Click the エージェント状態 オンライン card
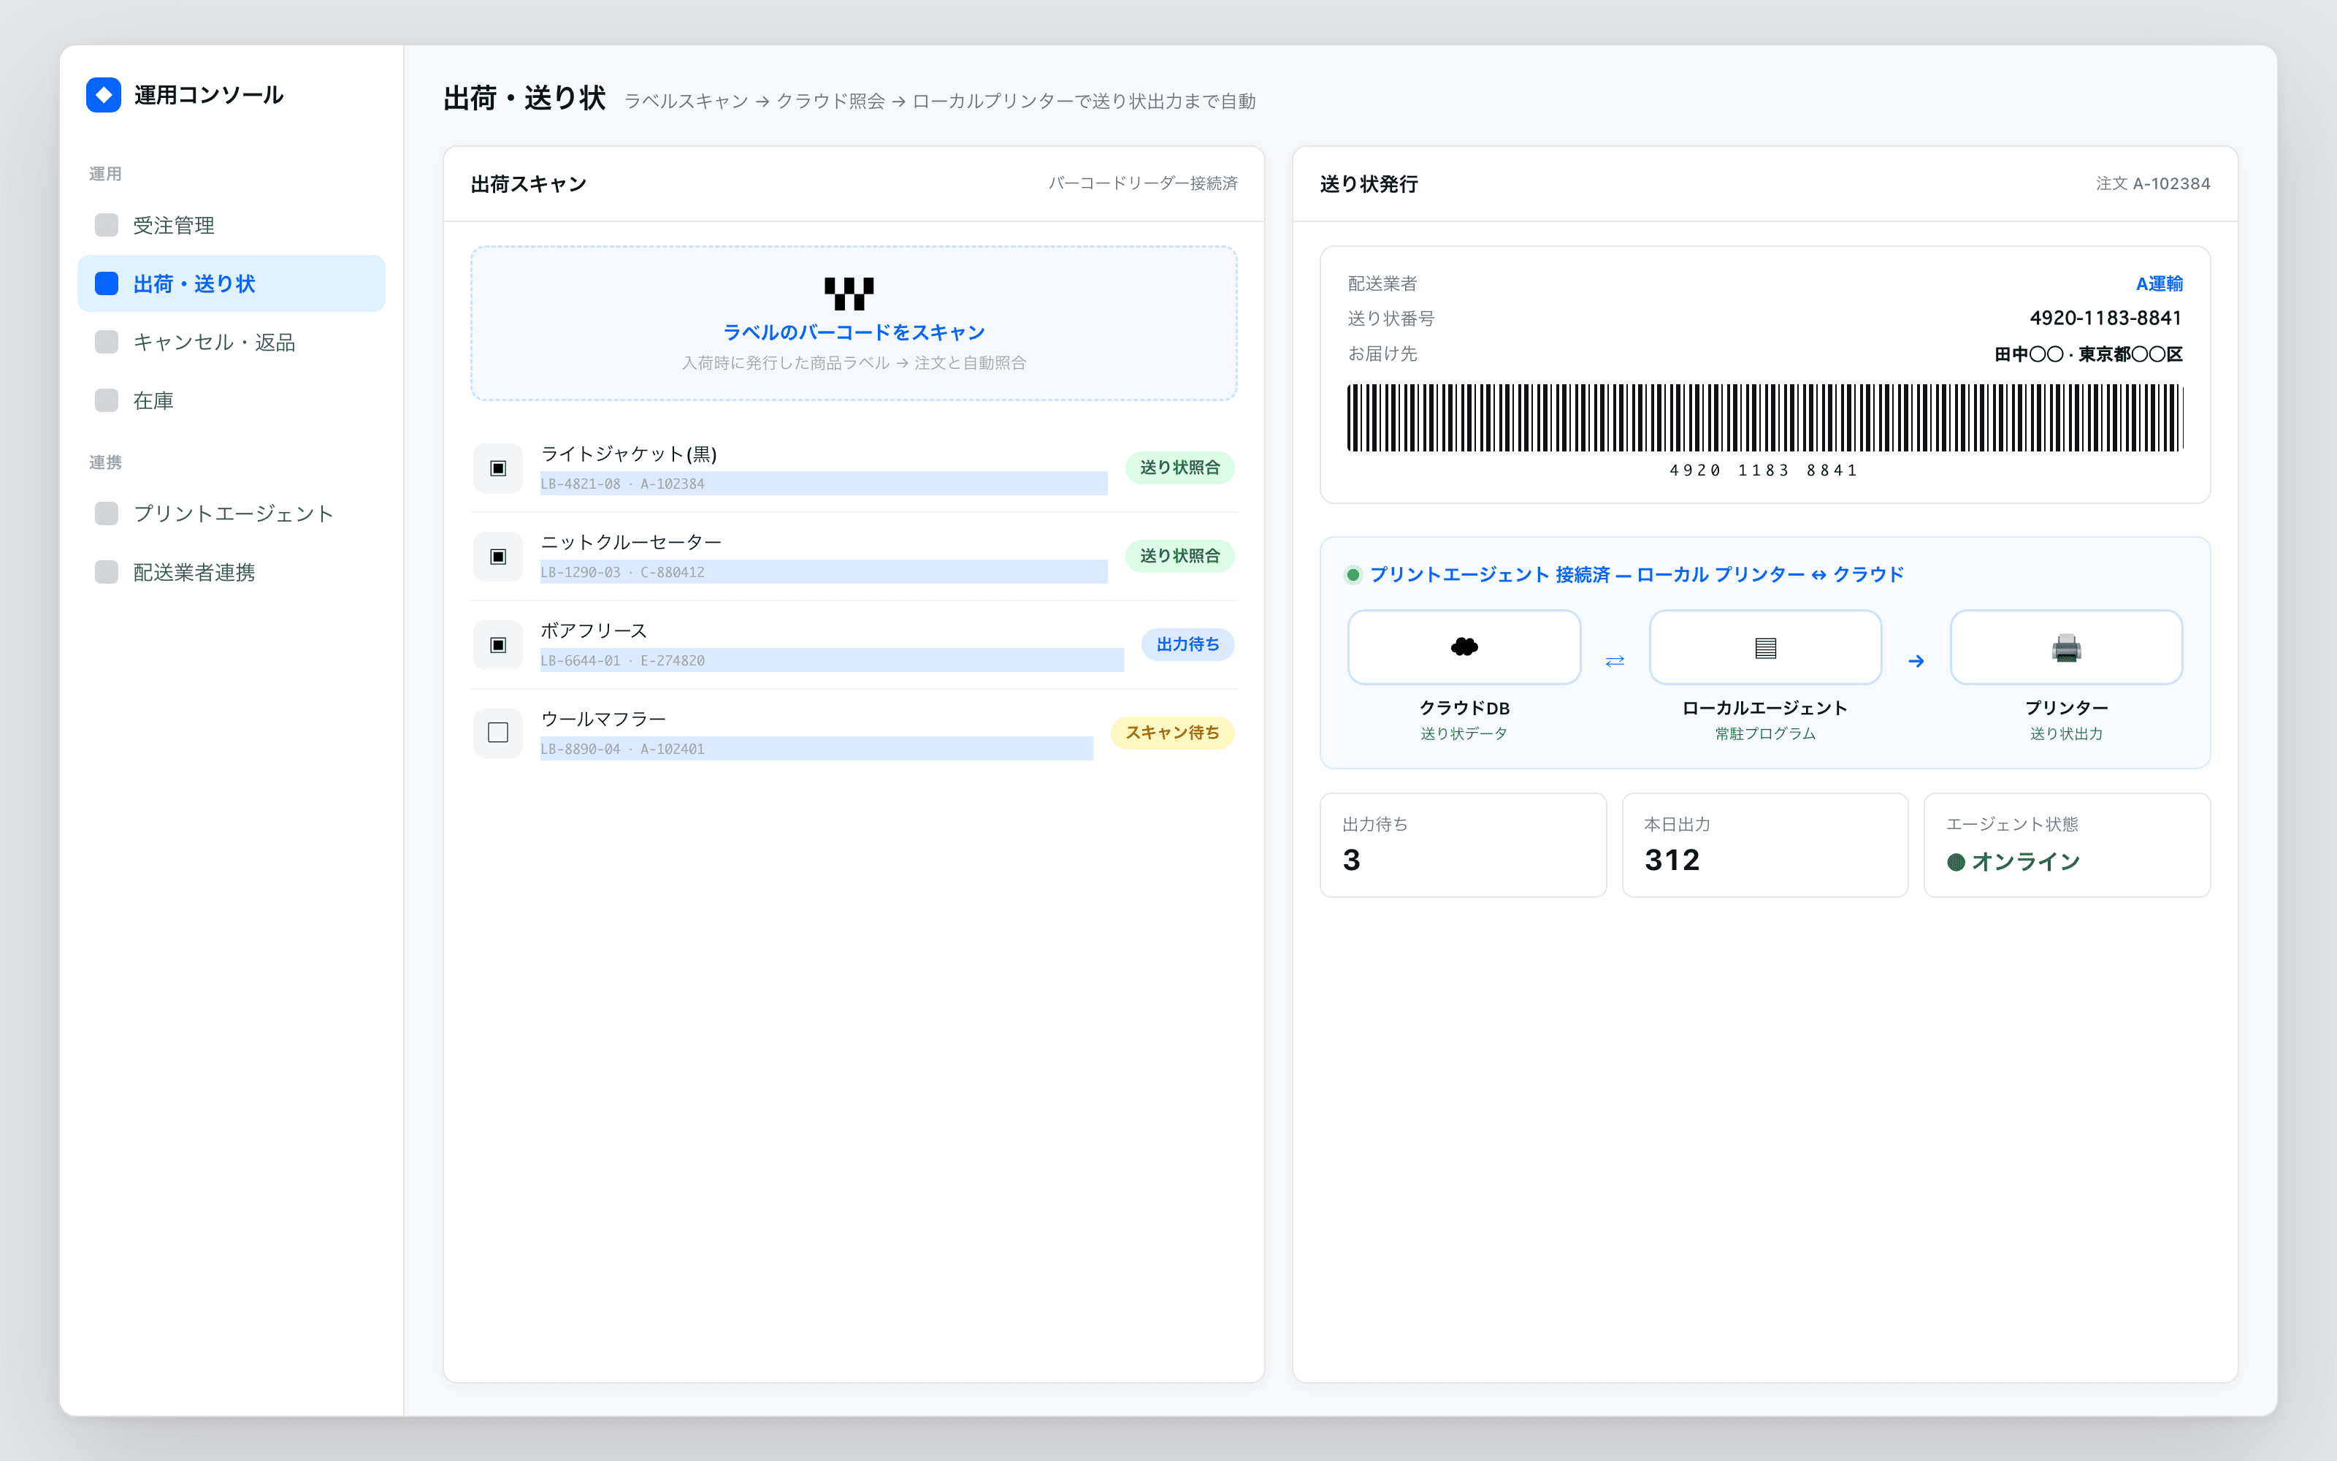Image resolution: width=2337 pixels, height=1461 pixels. click(x=2067, y=845)
